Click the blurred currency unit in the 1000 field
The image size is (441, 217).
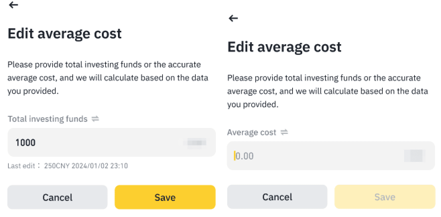(x=196, y=143)
